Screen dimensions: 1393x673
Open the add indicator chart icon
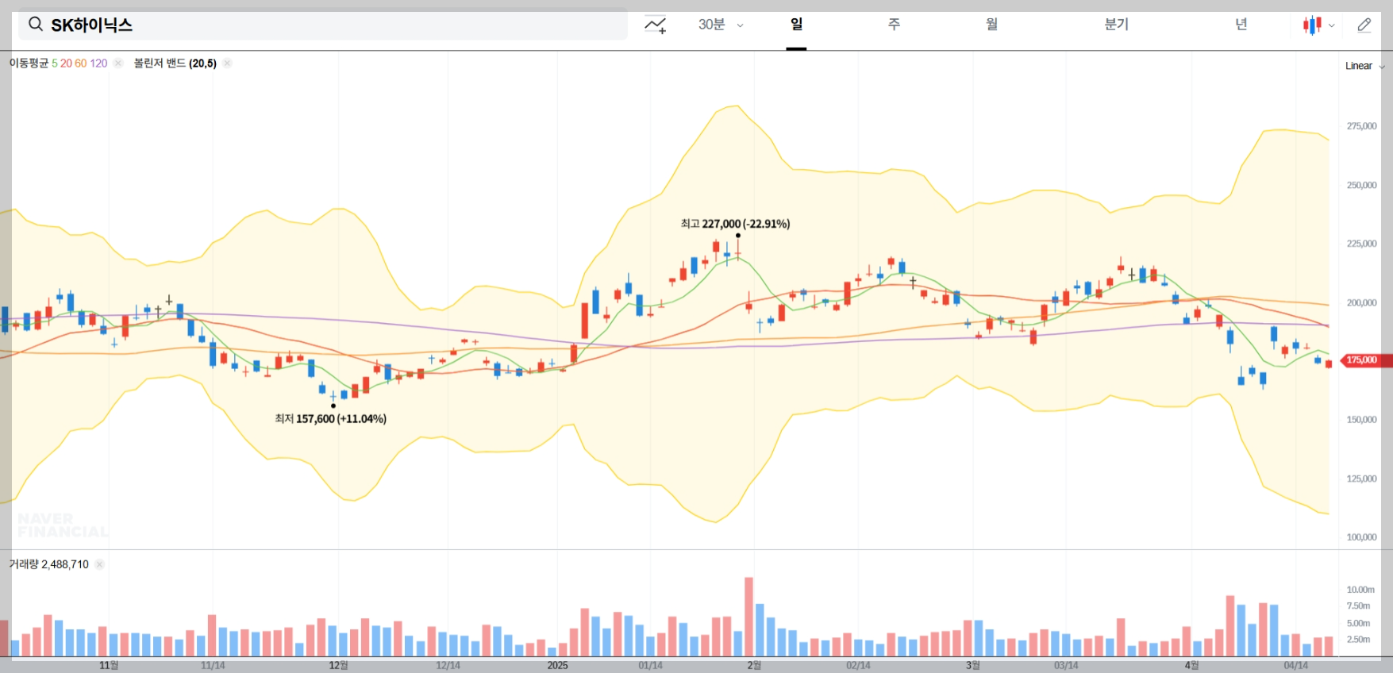click(655, 25)
